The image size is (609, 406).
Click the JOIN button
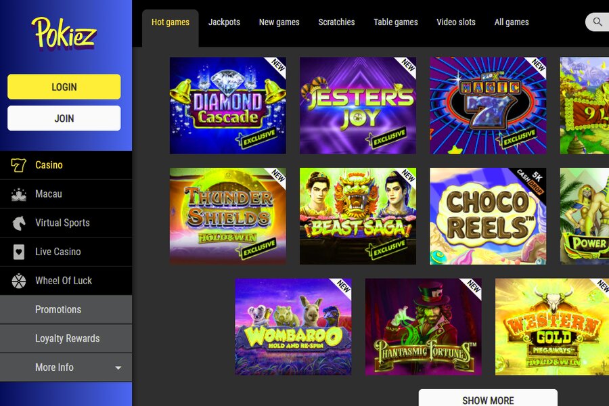pyautogui.click(x=64, y=118)
